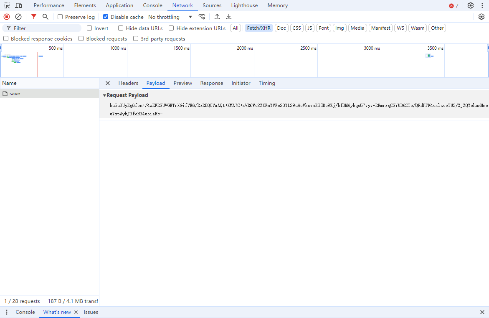Click the import HAR upload icon
The image size is (489, 318).
217,17
